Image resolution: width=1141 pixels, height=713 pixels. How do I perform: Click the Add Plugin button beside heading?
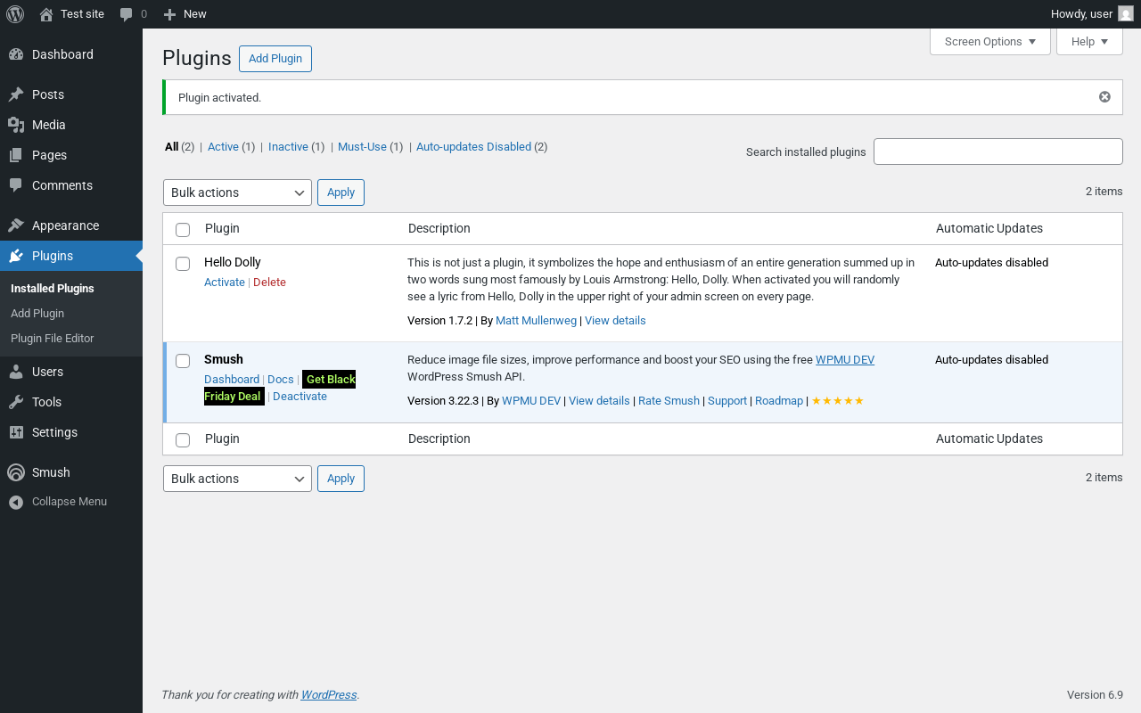(x=275, y=59)
